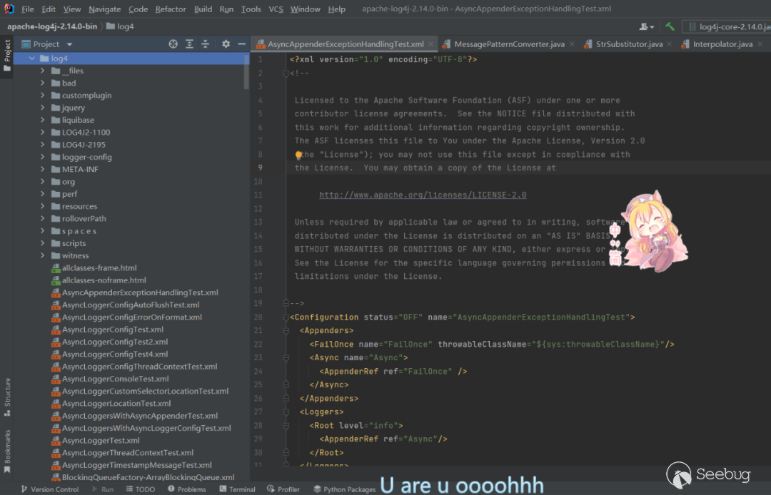Open the Refactor menu
The width and height of the screenshot is (771, 495).
(x=170, y=9)
